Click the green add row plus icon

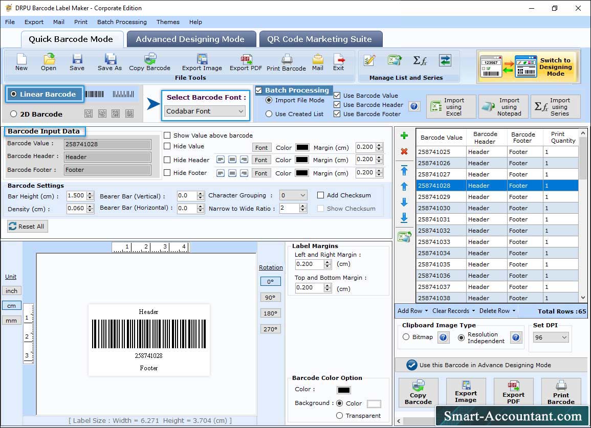point(404,136)
